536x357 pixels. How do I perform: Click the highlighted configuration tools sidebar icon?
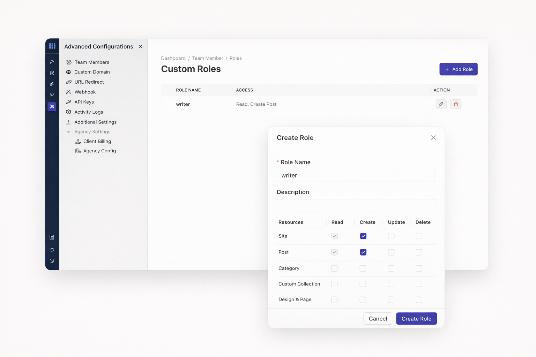[x=52, y=107]
